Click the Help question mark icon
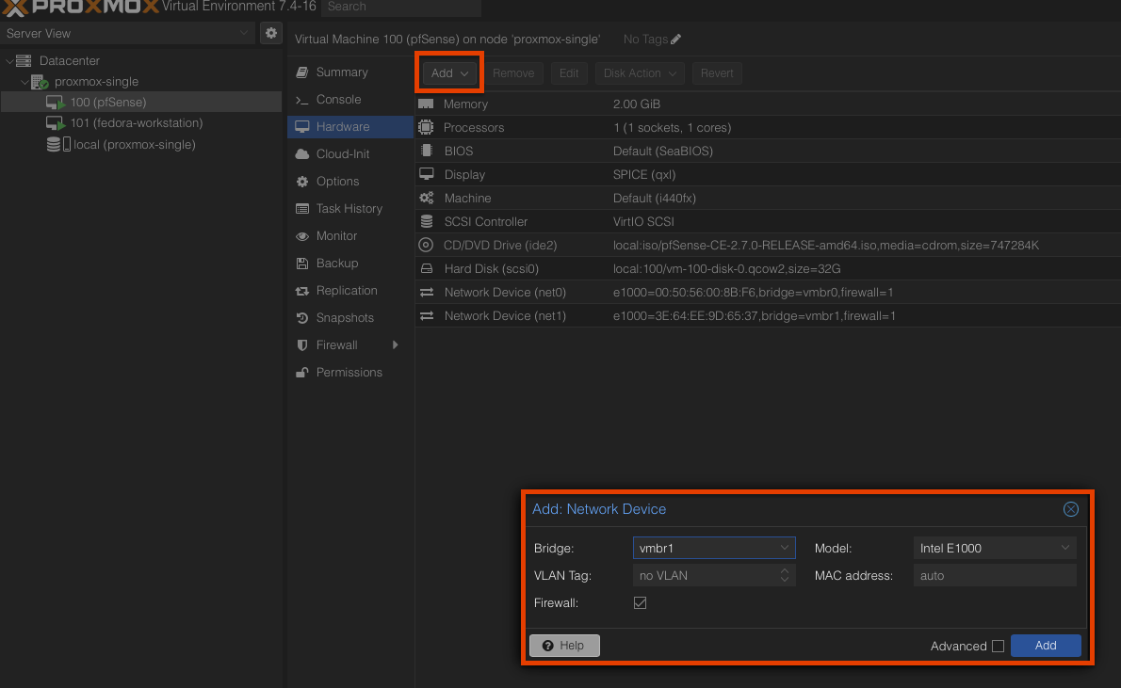Screen dimensions: 1121x688 click(x=547, y=646)
